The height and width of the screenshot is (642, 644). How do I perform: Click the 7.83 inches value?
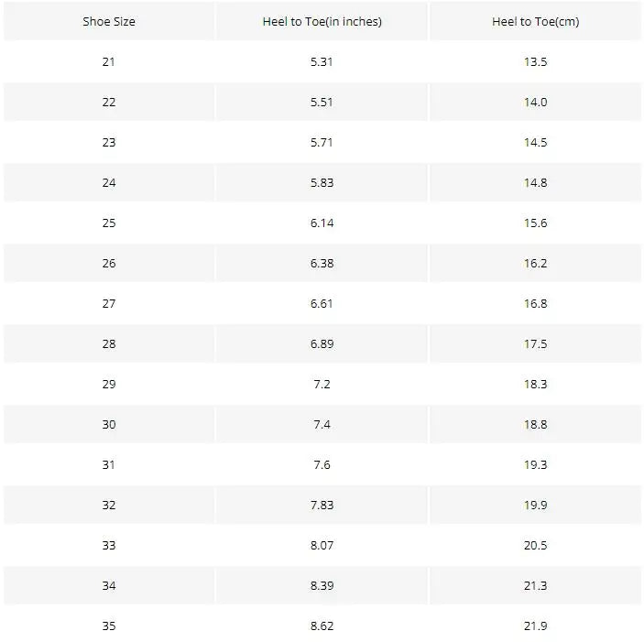pos(322,506)
